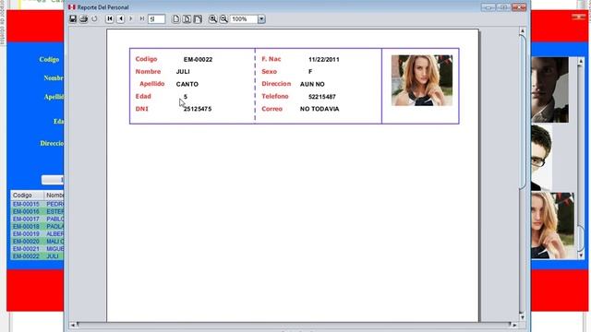The width and height of the screenshot is (591, 332).
Task: Open the 100% zoom dropdown arrow
Action: pos(261,18)
